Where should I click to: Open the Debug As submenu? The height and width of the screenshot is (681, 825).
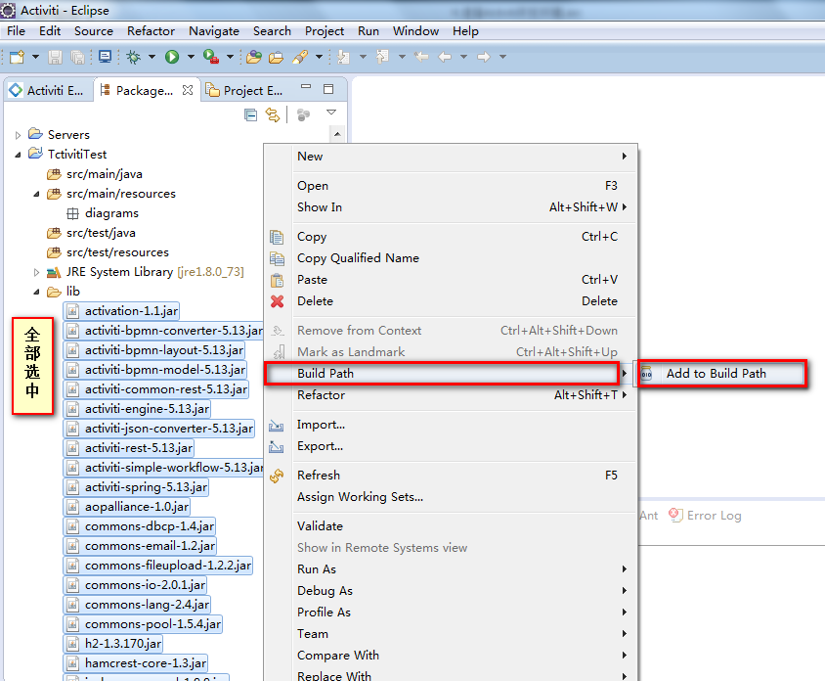pos(448,591)
